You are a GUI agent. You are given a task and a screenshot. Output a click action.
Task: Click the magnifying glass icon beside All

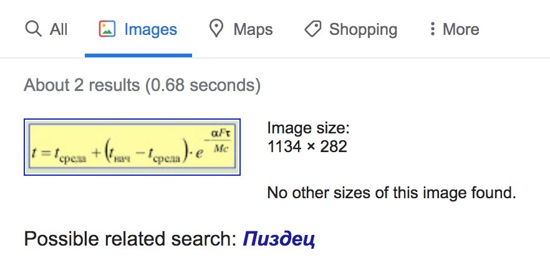(32, 29)
